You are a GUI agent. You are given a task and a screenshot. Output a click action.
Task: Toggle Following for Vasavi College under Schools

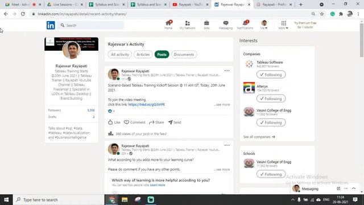tap(271, 174)
